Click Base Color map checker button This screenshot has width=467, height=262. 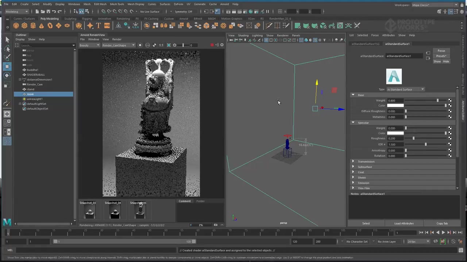(x=450, y=106)
